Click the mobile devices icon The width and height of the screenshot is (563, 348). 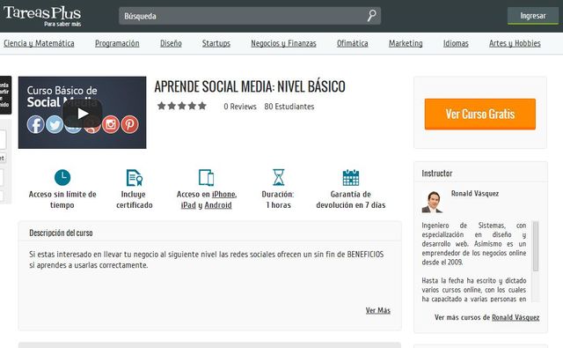pos(207,178)
